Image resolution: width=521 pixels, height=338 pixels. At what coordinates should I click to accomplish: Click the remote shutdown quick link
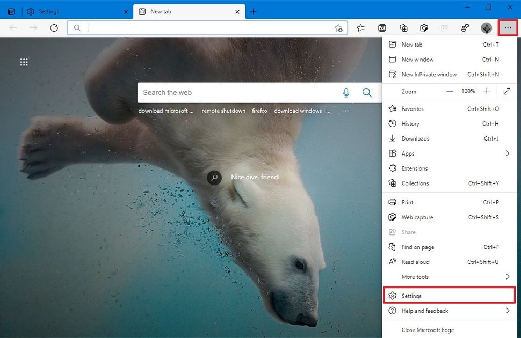point(223,111)
